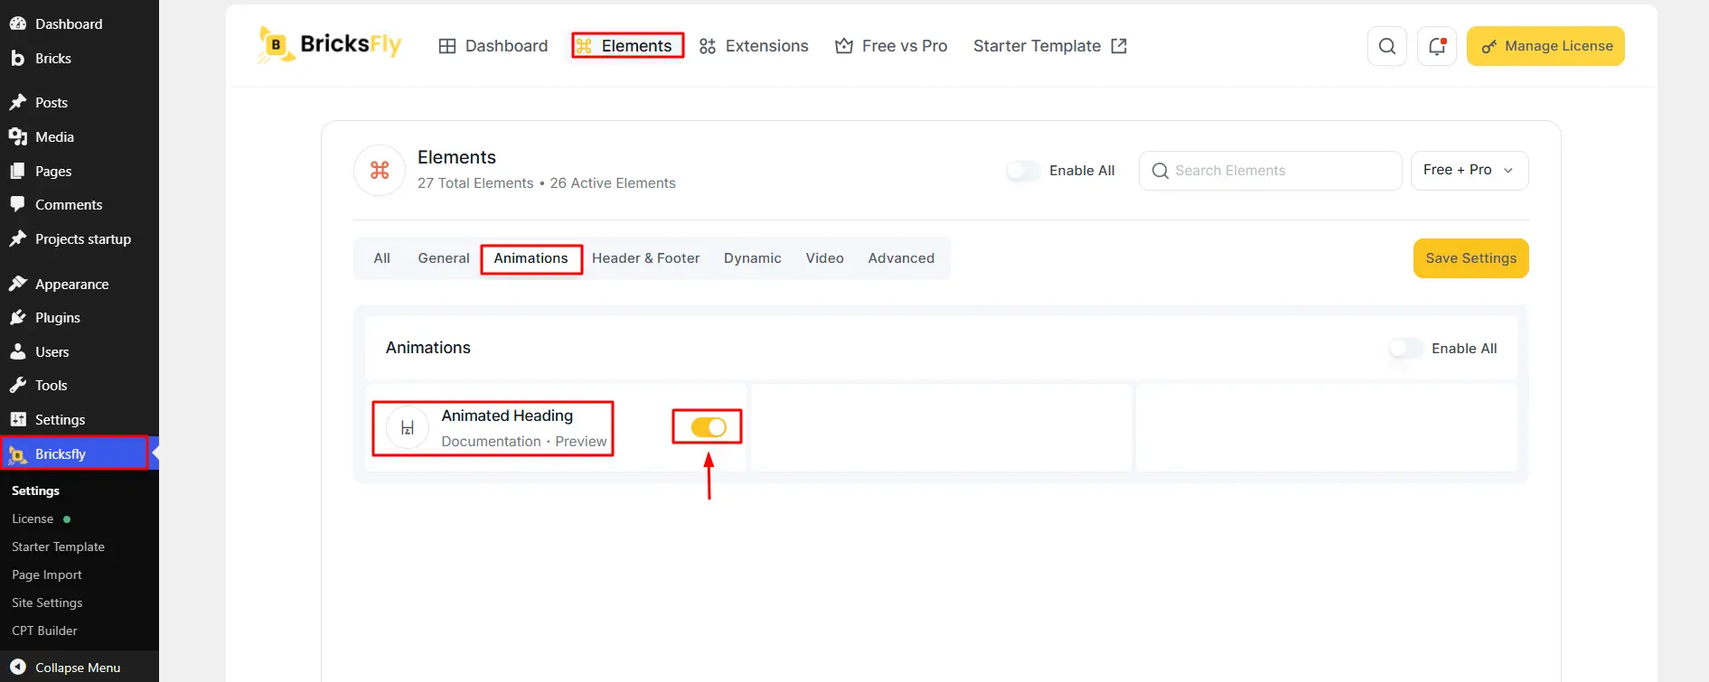The height and width of the screenshot is (682, 1709).
Task: Switch to the All tab
Action: [x=382, y=258]
